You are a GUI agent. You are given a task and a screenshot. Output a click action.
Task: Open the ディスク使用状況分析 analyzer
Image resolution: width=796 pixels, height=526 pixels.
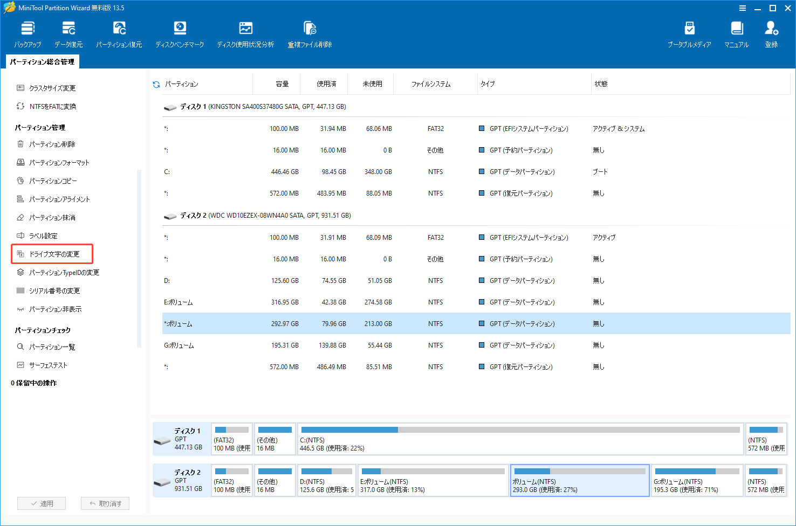click(x=245, y=33)
